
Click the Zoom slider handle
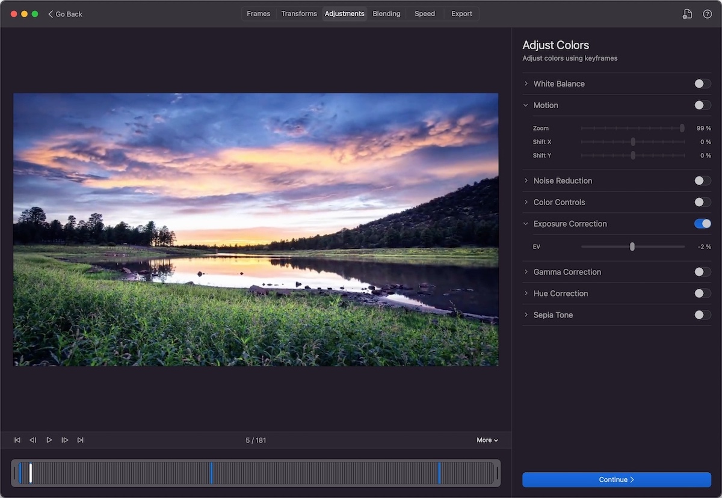pyautogui.click(x=682, y=128)
